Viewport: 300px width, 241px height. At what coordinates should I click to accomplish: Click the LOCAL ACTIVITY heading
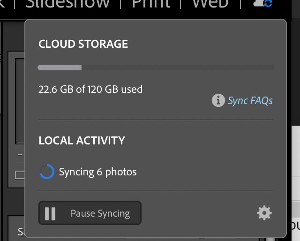pyautogui.click(x=82, y=140)
